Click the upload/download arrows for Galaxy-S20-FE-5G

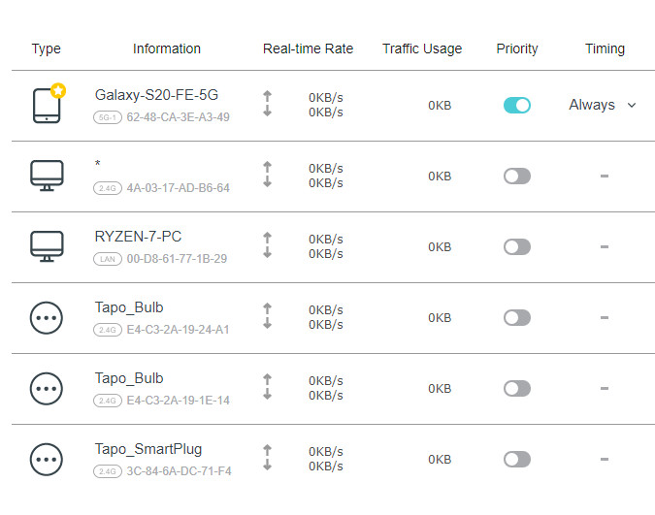pos(267,105)
